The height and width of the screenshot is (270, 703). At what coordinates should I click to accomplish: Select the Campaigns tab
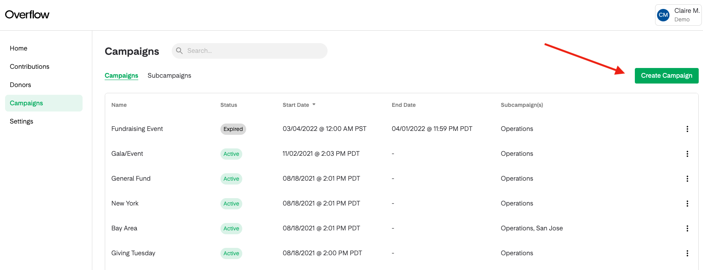point(122,75)
